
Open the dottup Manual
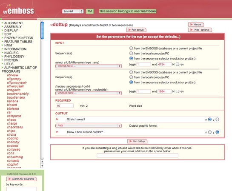pos(196,24)
